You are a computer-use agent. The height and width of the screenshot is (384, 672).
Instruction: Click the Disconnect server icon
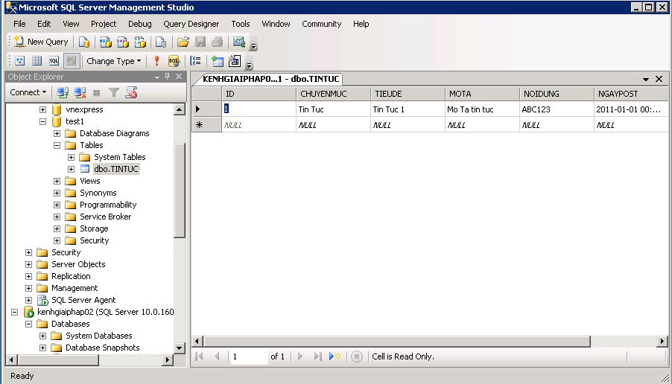click(80, 92)
